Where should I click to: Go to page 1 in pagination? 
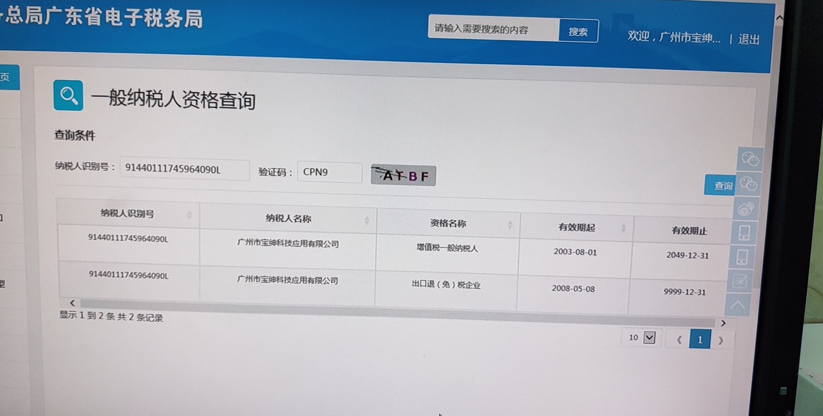click(x=700, y=340)
